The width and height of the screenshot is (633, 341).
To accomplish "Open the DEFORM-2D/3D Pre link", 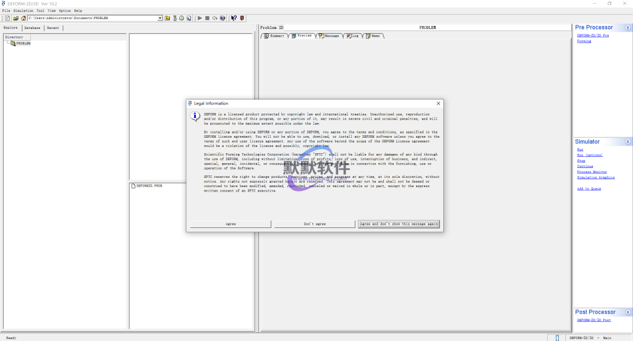I will click(593, 35).
